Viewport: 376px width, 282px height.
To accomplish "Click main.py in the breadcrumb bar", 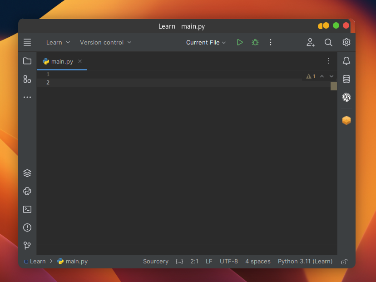I will 72,262.
